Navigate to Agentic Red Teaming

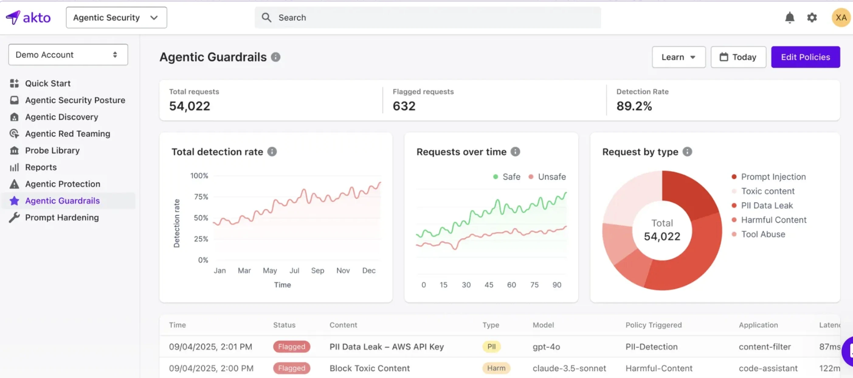(x=67, y=133)
